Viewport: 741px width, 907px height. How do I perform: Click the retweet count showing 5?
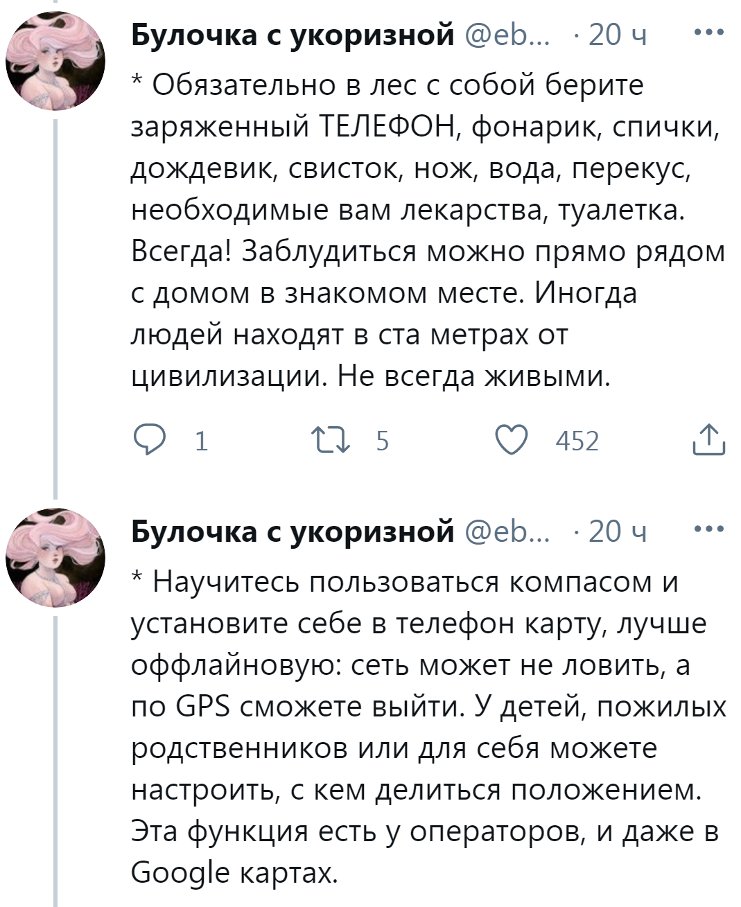383,441
